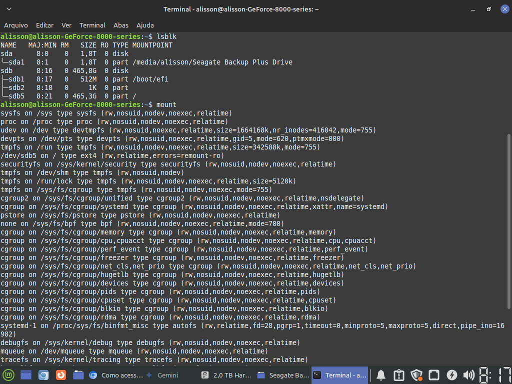
Task: Open the window menu arrow in titlebar
Action: pos(9,9)
